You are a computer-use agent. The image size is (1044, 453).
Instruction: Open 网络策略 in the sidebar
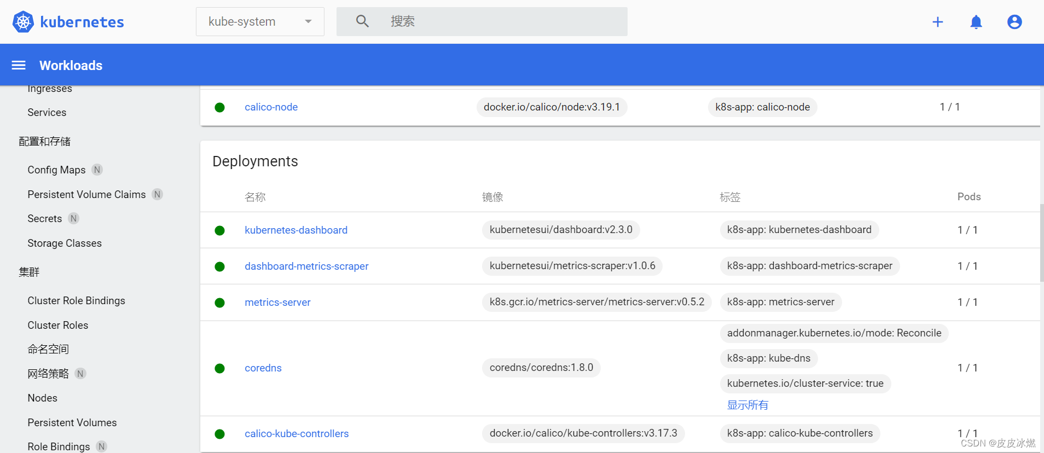point(48,374)
